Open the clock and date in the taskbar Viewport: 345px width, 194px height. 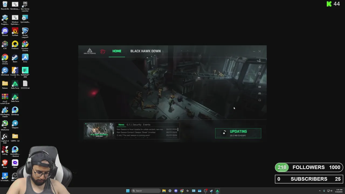[339, 191]
